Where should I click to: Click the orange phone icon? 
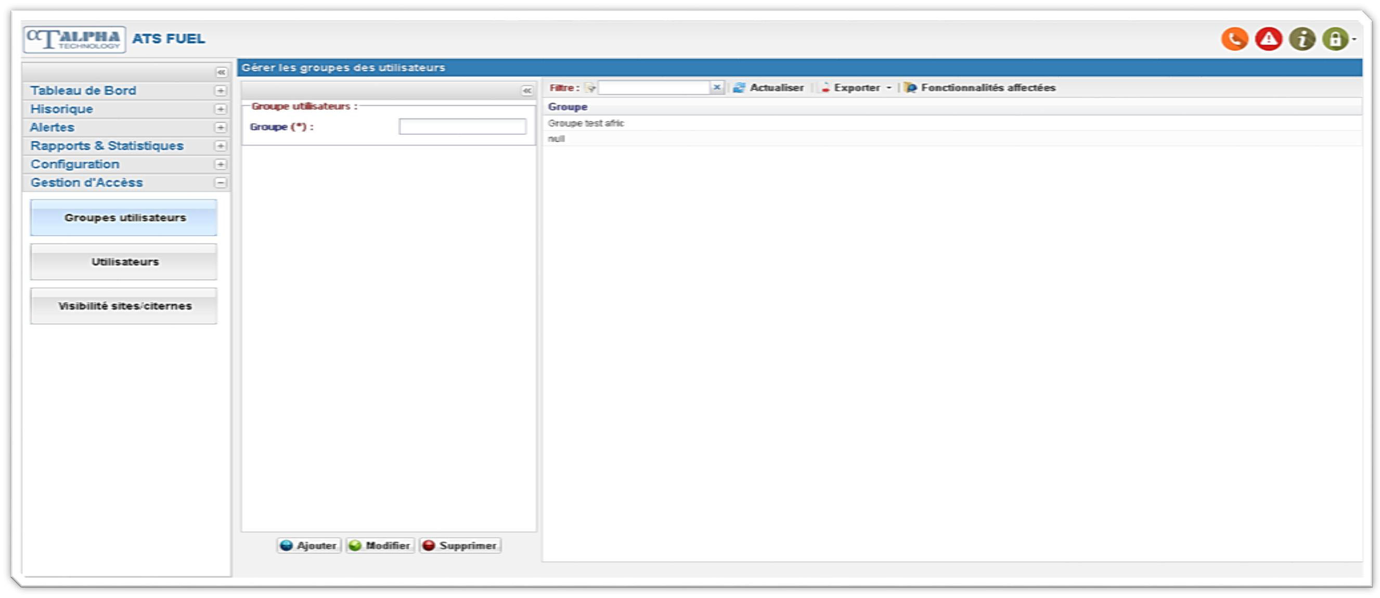pyautogui.click(x=1235, y=39)
